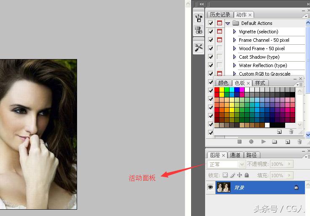310x216 pixels.
Task: Expand the Vignette (selection) action
Action: point(235,32)
